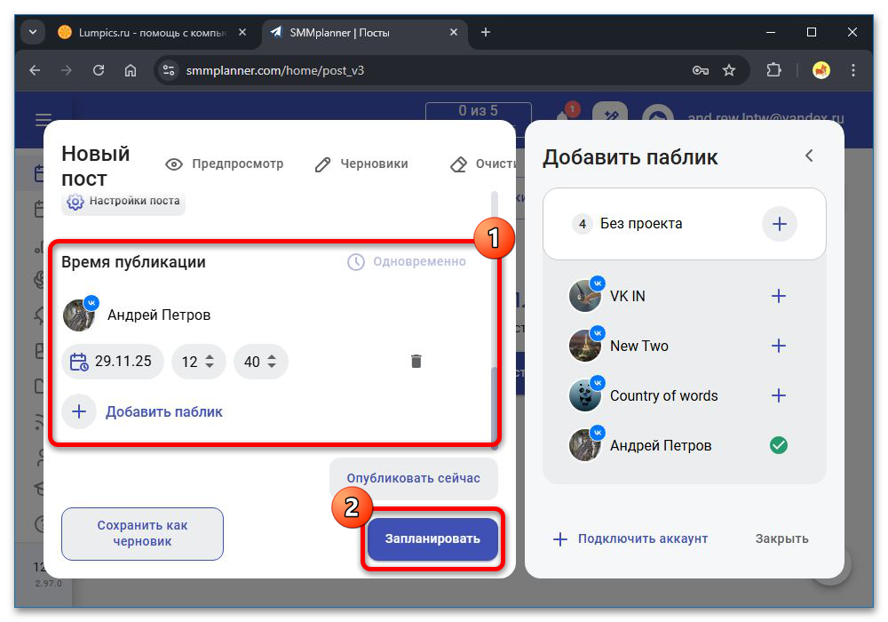888x622 pixels.
Task: Adjust the hour stepper showing 12
Action: (x=198, y=362)
